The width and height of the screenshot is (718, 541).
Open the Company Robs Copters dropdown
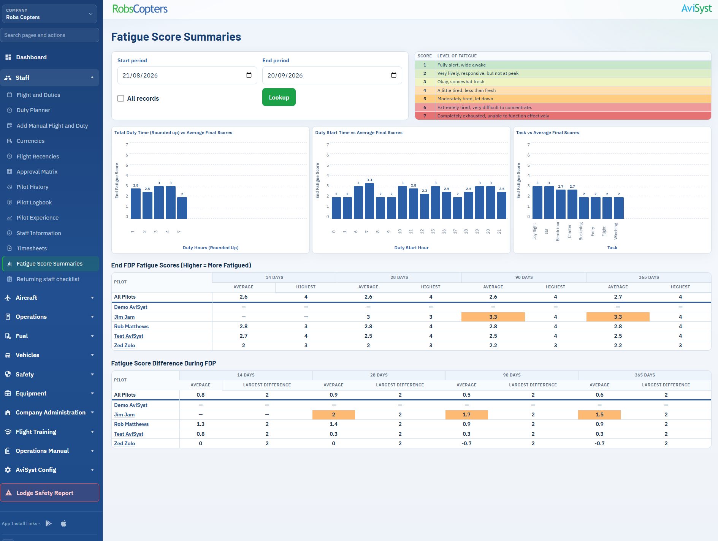49,14
